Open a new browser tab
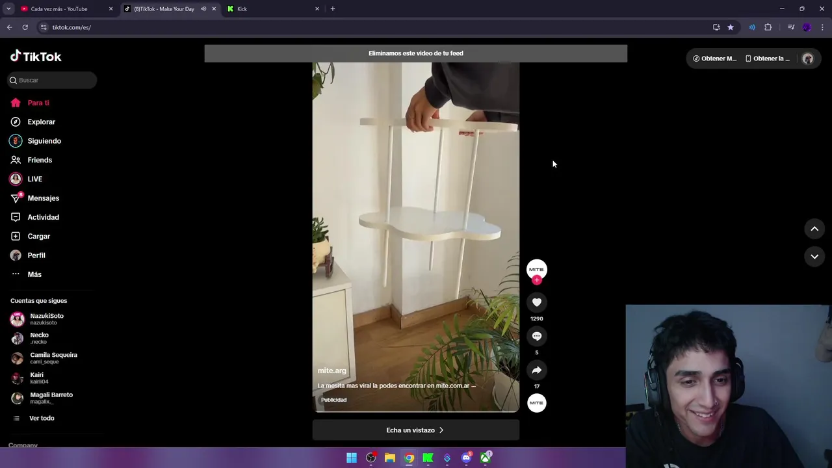Viewport: 832px width, 468px height. tap(333, 9)
